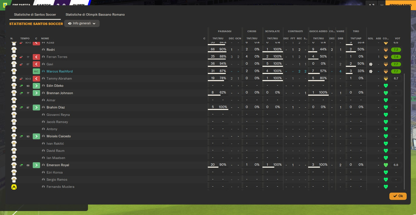Click the goal ball icon on Marcus Rashford's row
The width and height of the screenshot is (416, 215).
pos(371,71)
